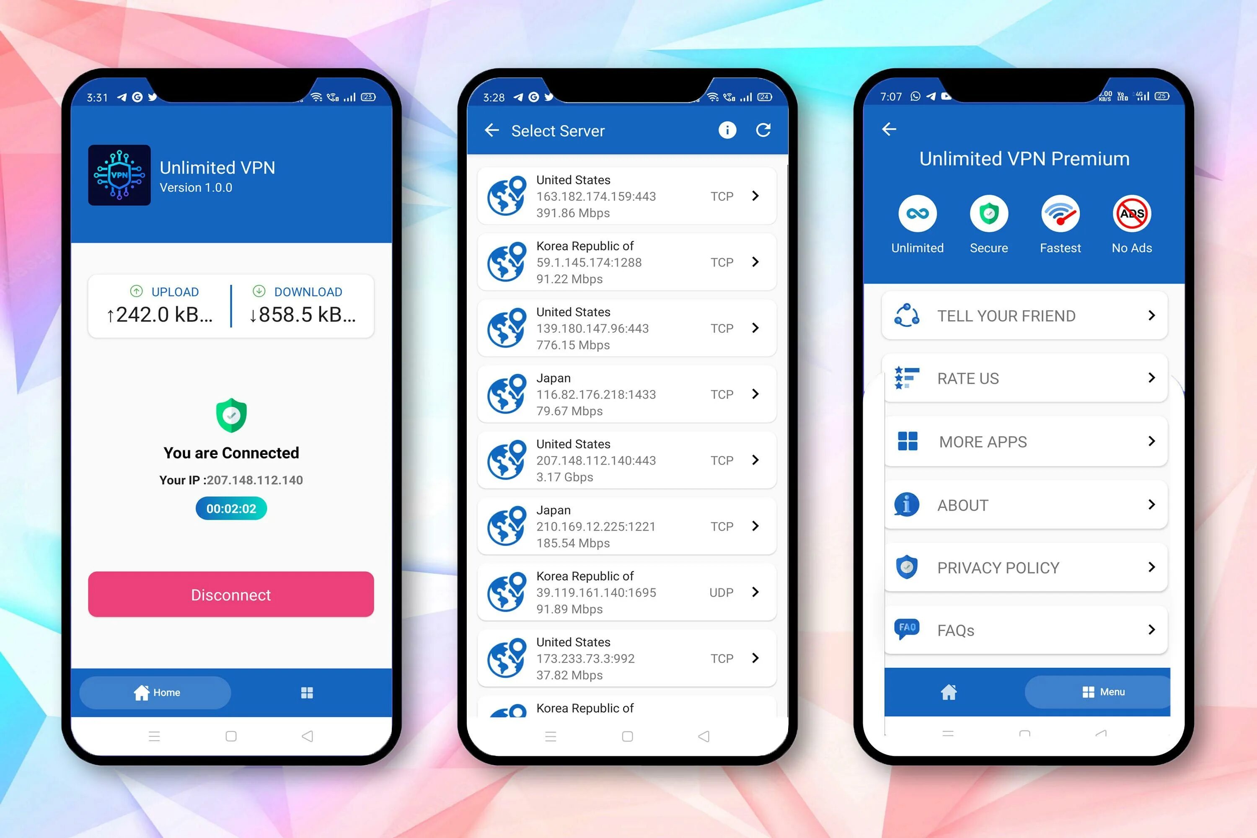The width and height of the screenshot is (1257, 838).
Task: Click the Privacy Policy option in menu
Action: tap(1022, 568)
